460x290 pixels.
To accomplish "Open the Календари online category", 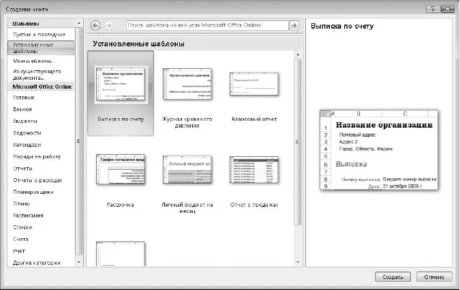I will 27,145.
